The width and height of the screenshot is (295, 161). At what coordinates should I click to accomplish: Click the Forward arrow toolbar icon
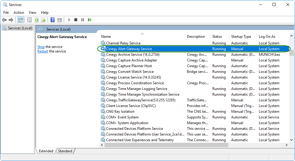tap(11, 20)
